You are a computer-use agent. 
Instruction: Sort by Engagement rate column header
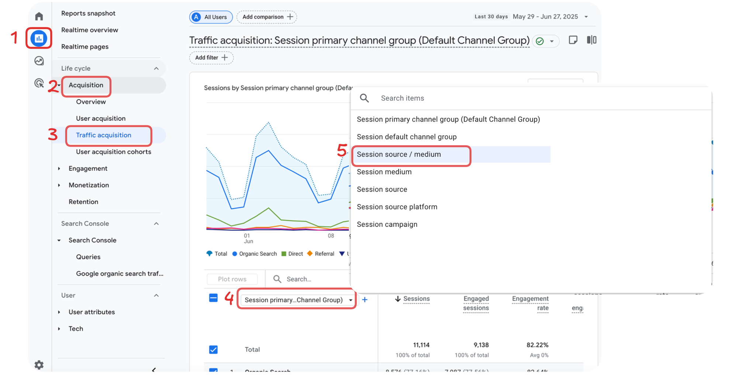click(530, 303)
